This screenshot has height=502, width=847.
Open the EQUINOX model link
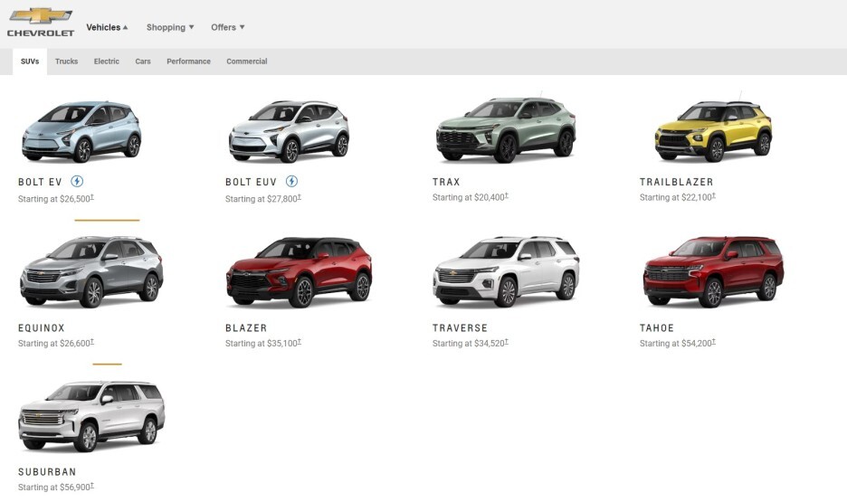click(42, 327)
